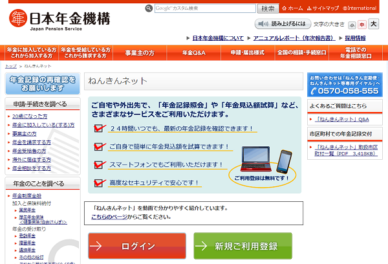Click checkmark beside 年金見込額を試算 line

click(100, 146)
